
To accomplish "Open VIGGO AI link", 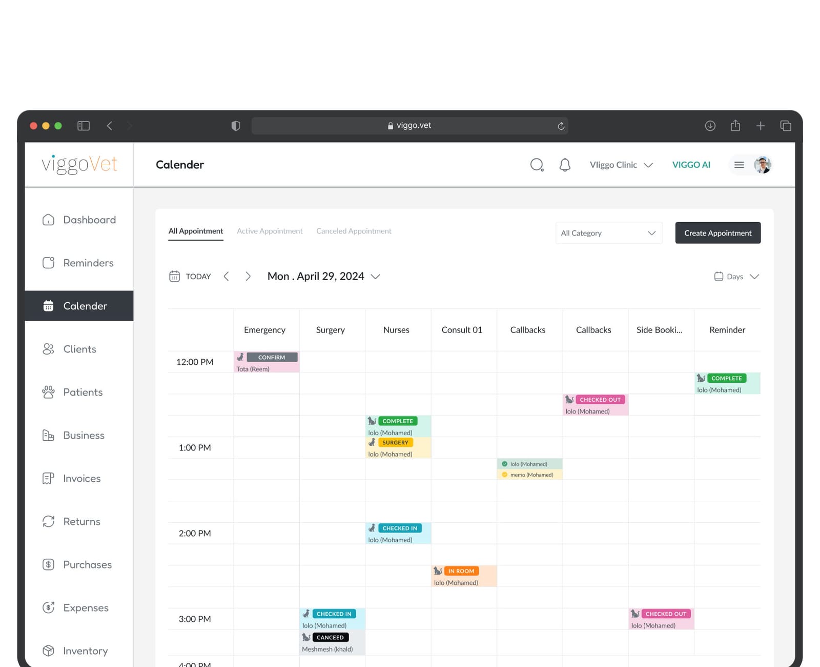I will point(691,165).
